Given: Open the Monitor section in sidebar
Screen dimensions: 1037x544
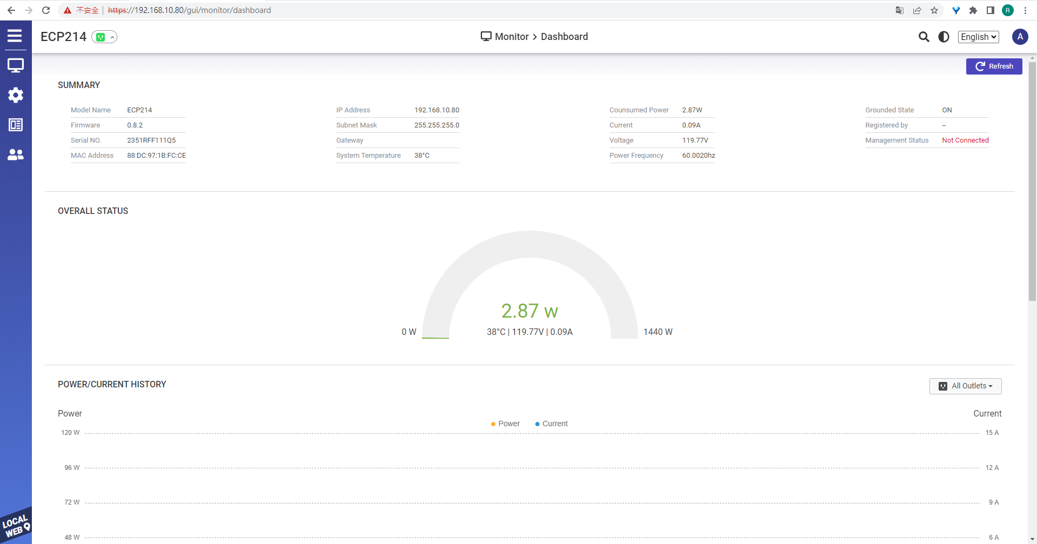Looking at the screenshot, I should click(x=15, y=66).
